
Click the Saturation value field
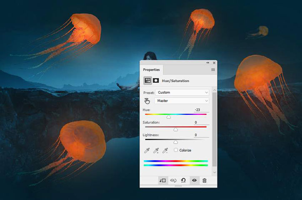202,122
